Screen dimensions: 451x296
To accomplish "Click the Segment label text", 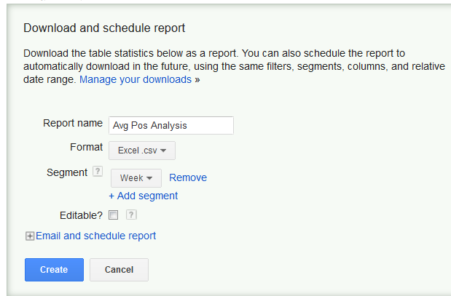I will tap(67, 172).
